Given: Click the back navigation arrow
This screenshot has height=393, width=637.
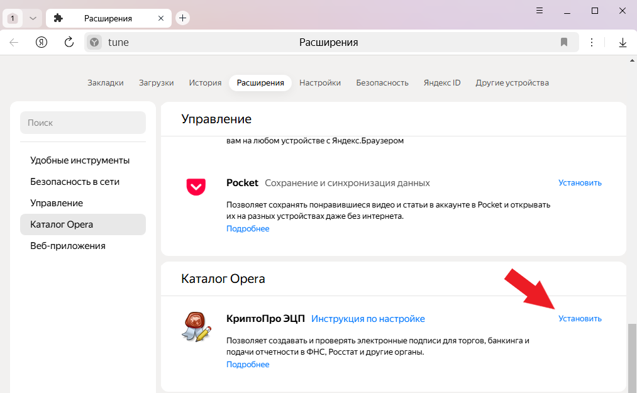Looking at the screenshot, I should 14,42.
